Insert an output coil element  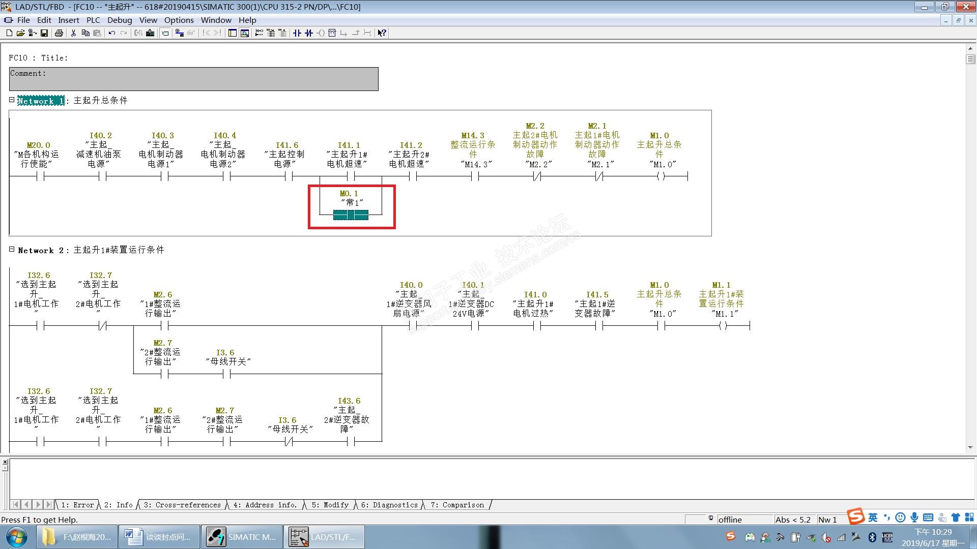click(321, 33)
